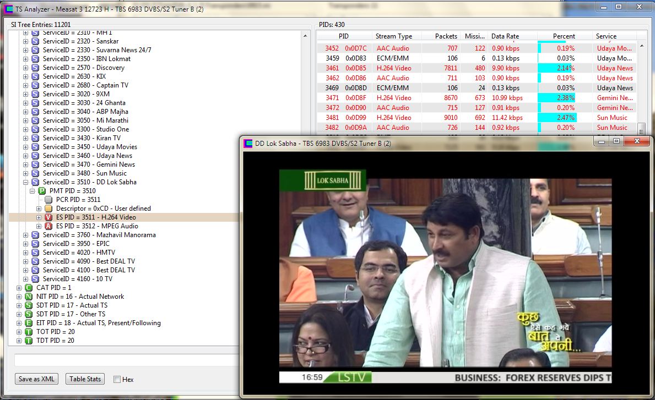
Task: Click the percent bar for PID 3481
Action: tap(557, 118)
